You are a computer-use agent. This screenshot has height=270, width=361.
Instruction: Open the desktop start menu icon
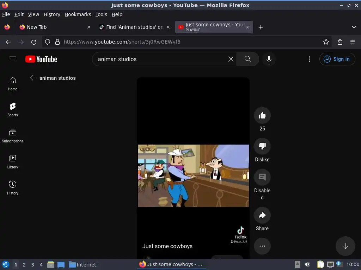point(6,264)
